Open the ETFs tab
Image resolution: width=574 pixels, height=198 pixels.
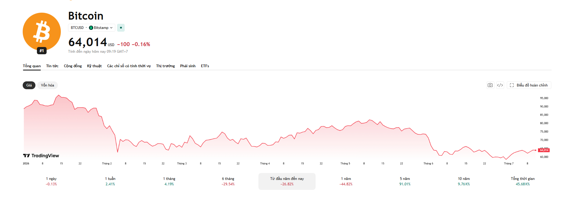click(x=205, y=66)
